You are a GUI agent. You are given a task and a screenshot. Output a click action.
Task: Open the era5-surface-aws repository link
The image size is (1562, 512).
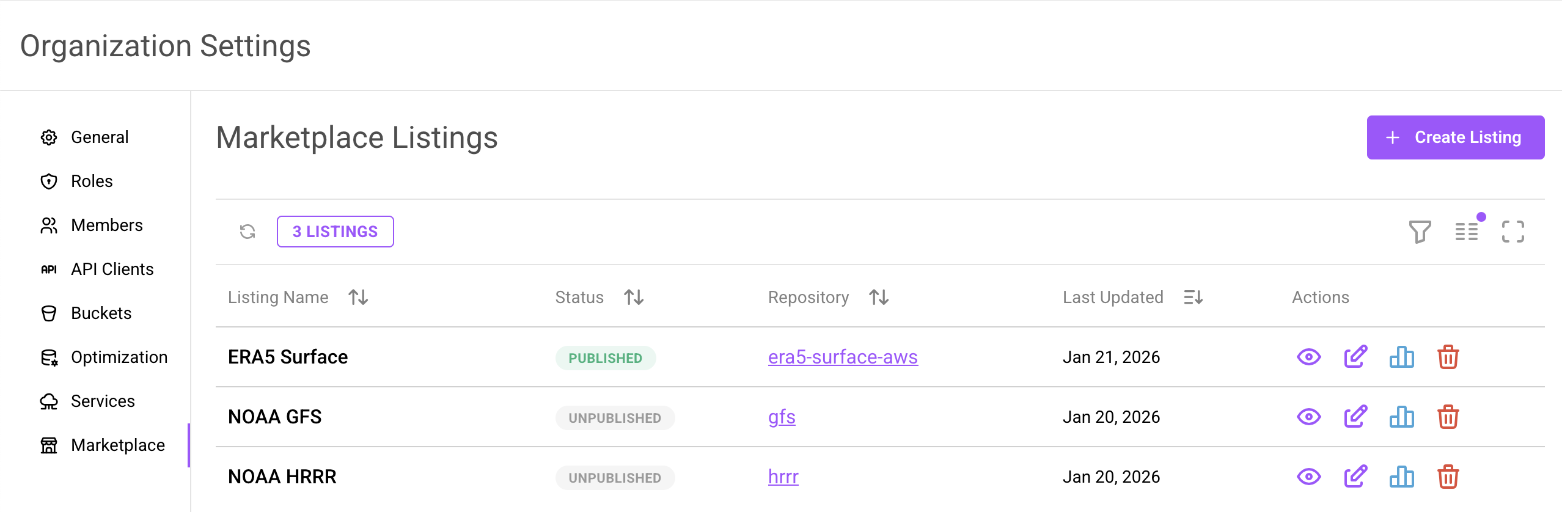tap(843, 356)
